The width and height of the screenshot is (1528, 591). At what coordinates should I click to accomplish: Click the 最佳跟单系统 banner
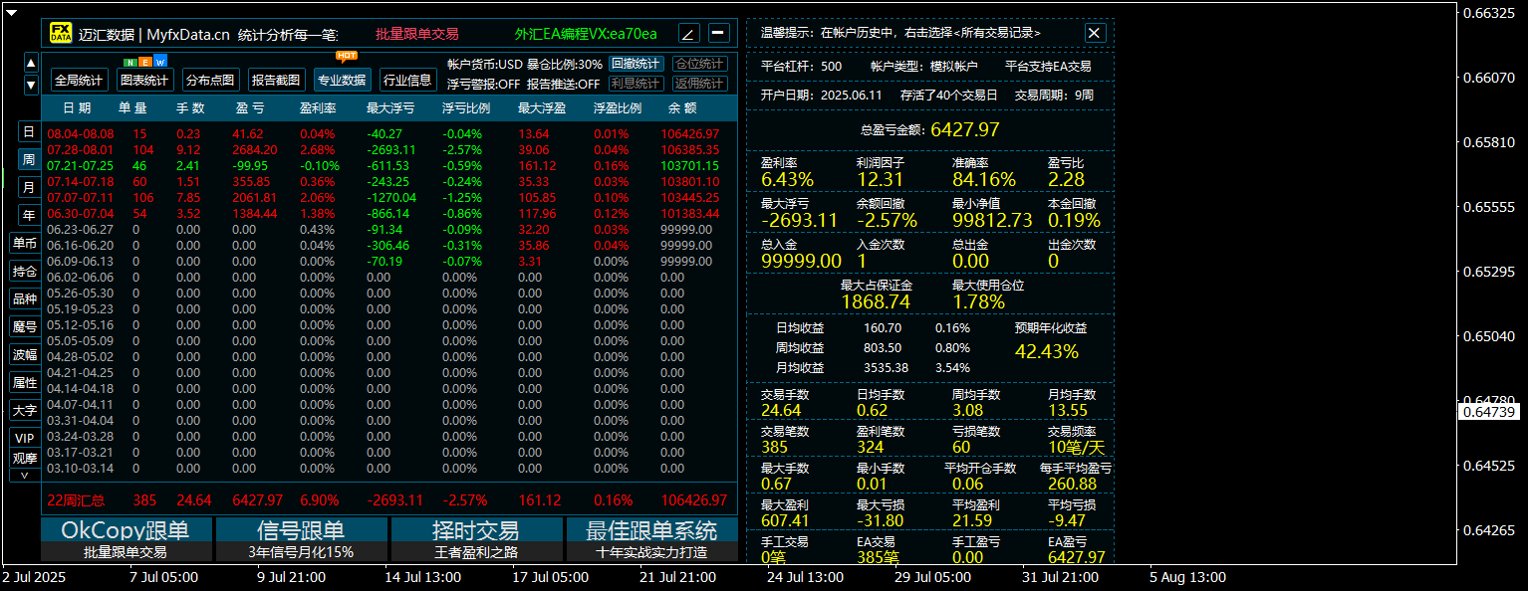651,530
